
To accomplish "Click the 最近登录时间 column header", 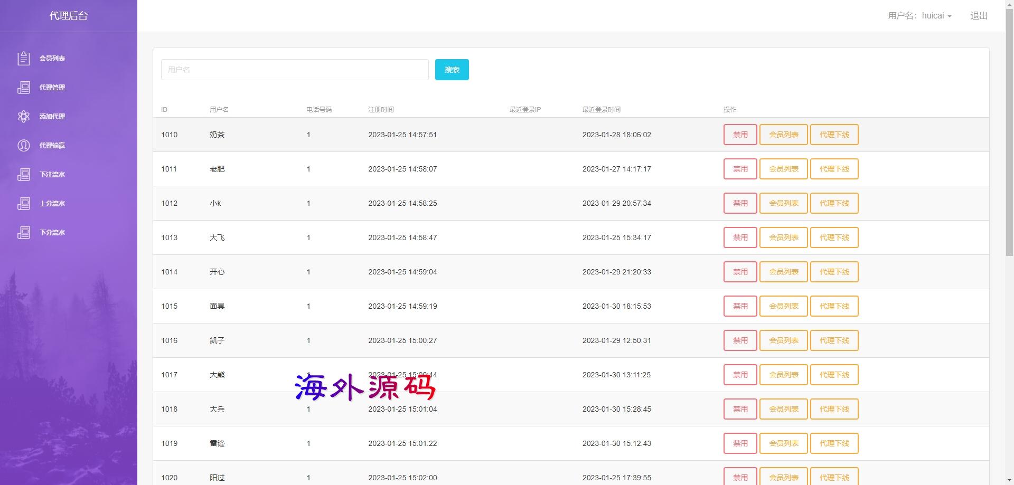I will 601,109.
